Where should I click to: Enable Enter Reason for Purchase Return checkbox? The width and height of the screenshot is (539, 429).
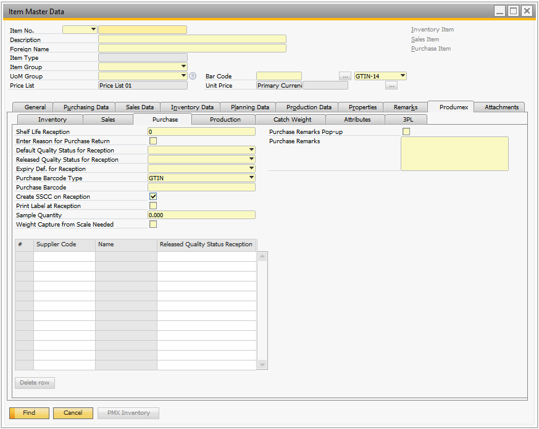click(153, 141)
